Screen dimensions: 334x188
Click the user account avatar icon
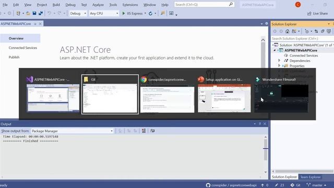(298, 5)
